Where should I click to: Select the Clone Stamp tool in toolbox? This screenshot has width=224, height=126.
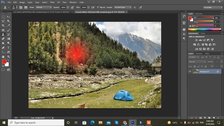click(x=3, y=34)
